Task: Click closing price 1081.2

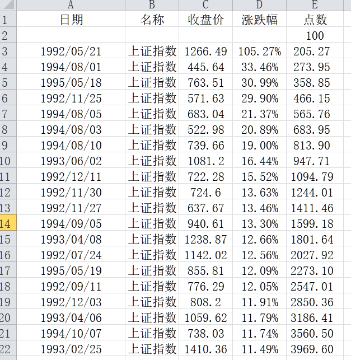Action: [x=205, y=160]
